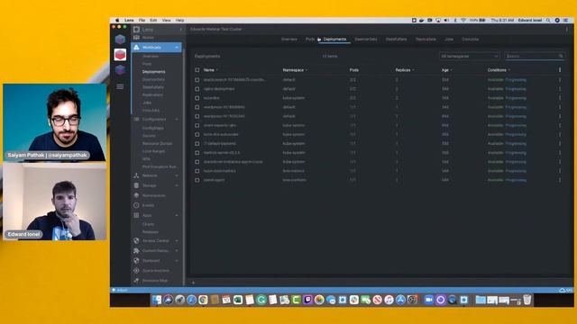Switch to the StatefulSets tab
The width and height of the screenshot is (577, 324).
click(x=397, y=39)
